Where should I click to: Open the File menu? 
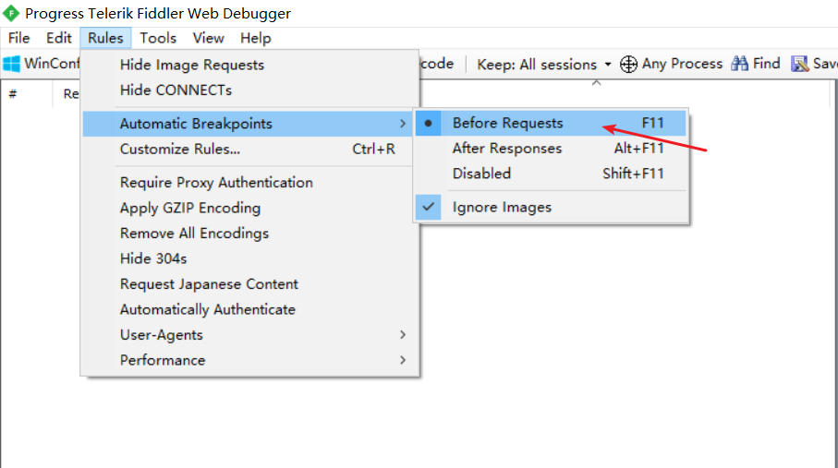point(18,38)
